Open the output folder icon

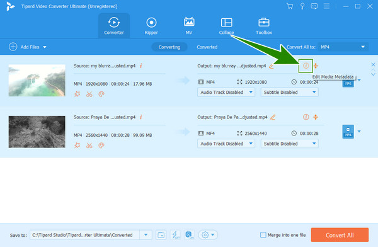(161, 235)
